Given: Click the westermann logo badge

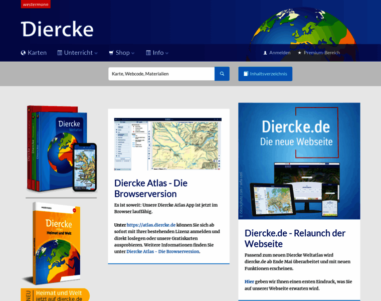Looking at the screenshot, I should [x=36, y=4].
